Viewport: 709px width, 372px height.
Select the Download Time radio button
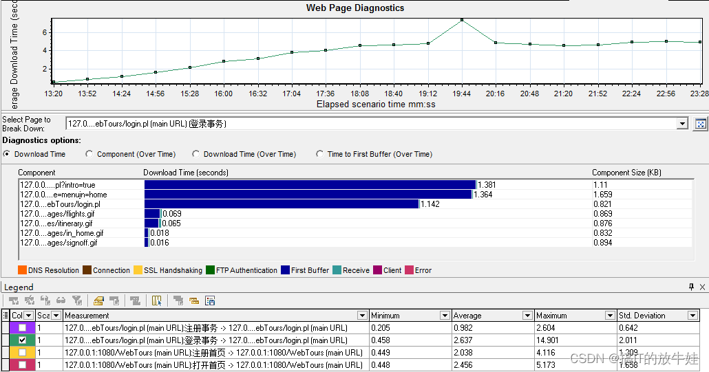coord(6,154)
